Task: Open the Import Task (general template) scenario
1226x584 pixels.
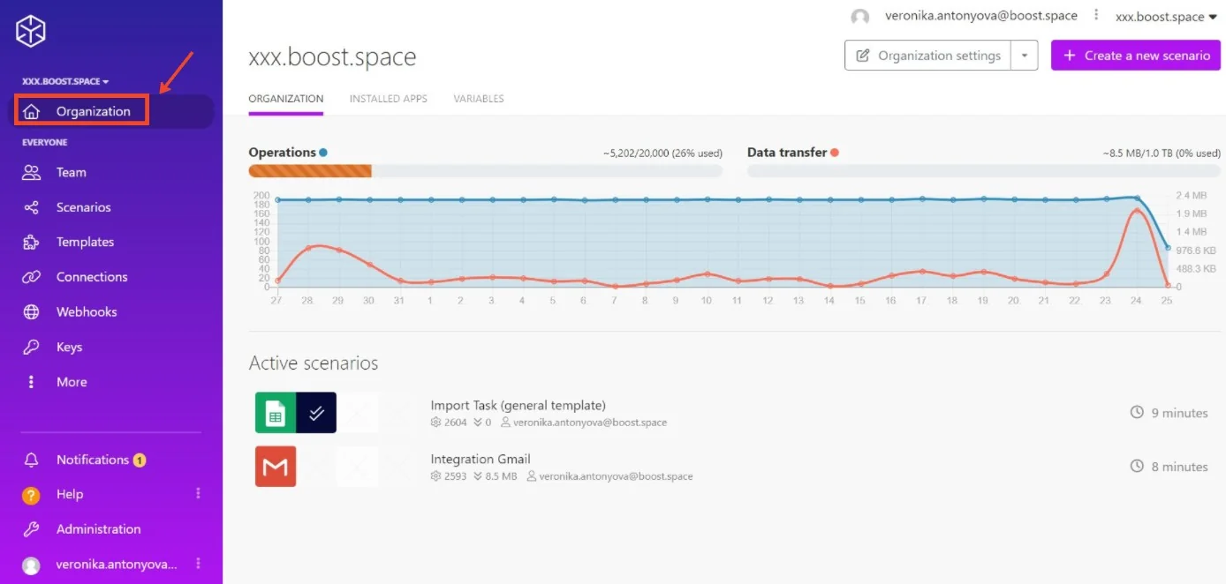Action: click(x=518, y=406)
